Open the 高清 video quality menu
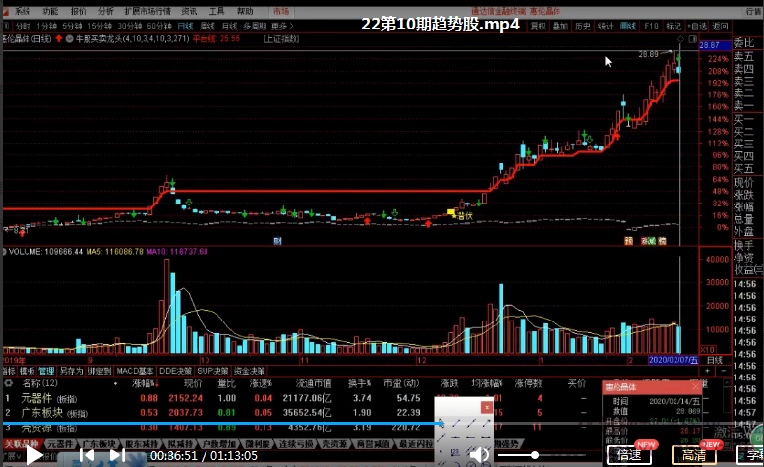764x467 pixels. tap(693, 455)
